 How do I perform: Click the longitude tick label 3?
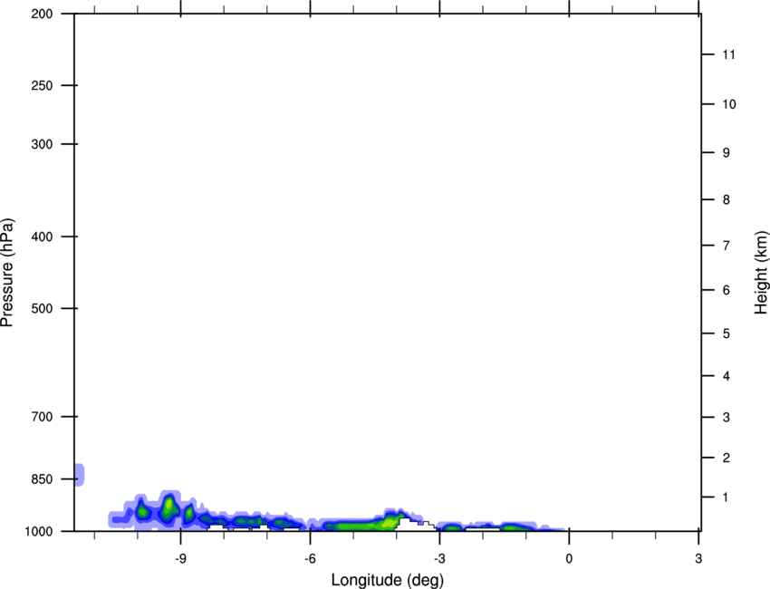698,559
